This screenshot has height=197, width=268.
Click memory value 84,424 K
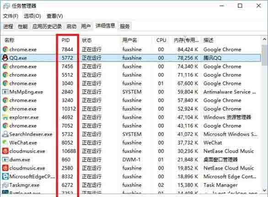pyautogui.click(x=188, y=49)
